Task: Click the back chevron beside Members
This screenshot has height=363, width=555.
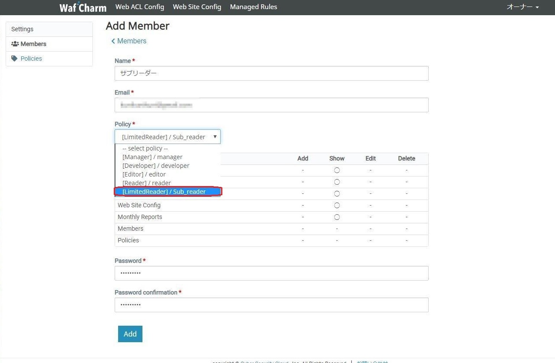Action: click(x=113, y=41)
